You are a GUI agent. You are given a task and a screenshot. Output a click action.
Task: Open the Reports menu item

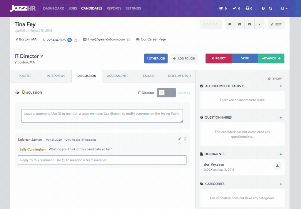[x=114, y=9]
